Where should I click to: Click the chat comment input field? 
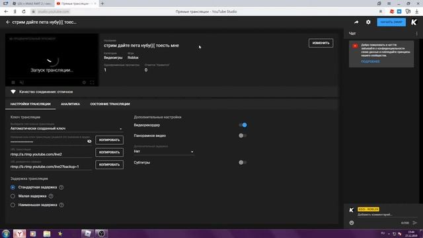387,215
